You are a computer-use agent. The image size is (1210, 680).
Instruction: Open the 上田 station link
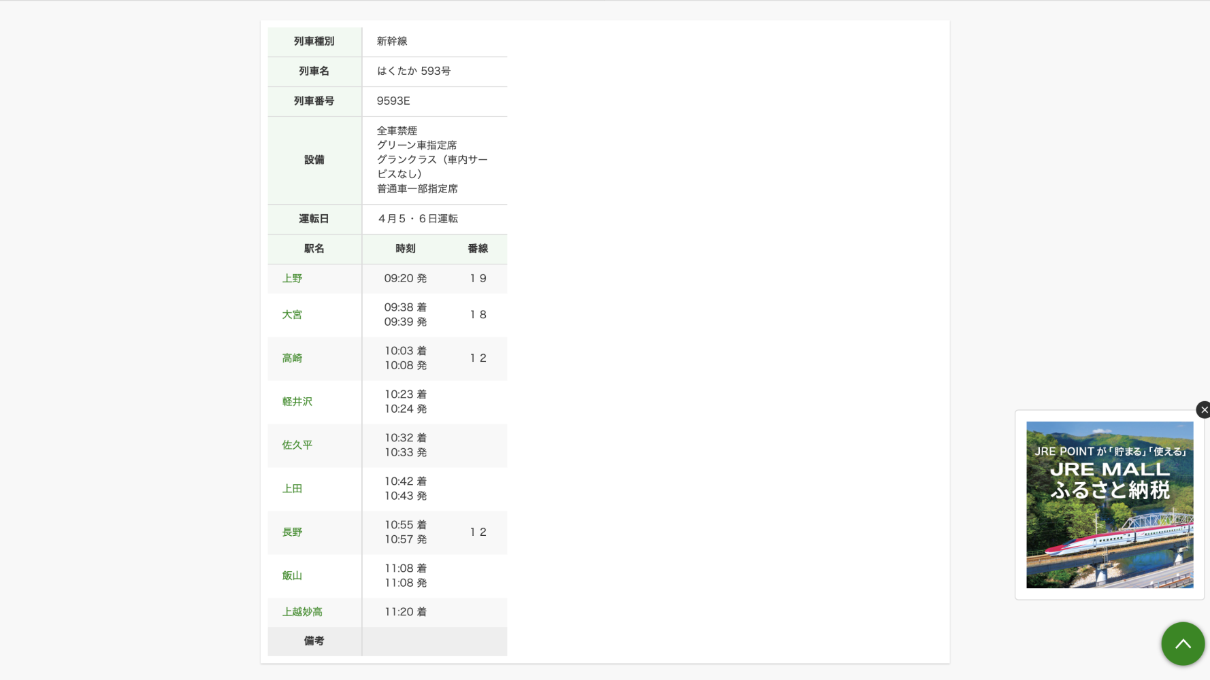pos(292,489)
